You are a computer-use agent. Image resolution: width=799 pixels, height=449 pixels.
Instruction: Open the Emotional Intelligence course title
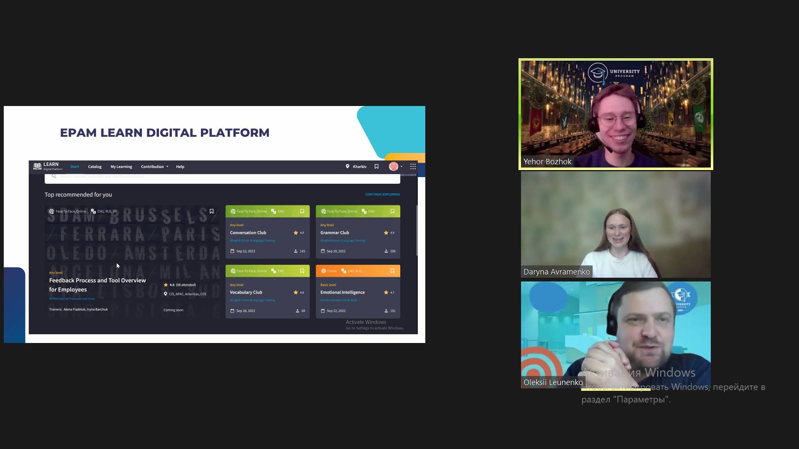tap(342, 292)
